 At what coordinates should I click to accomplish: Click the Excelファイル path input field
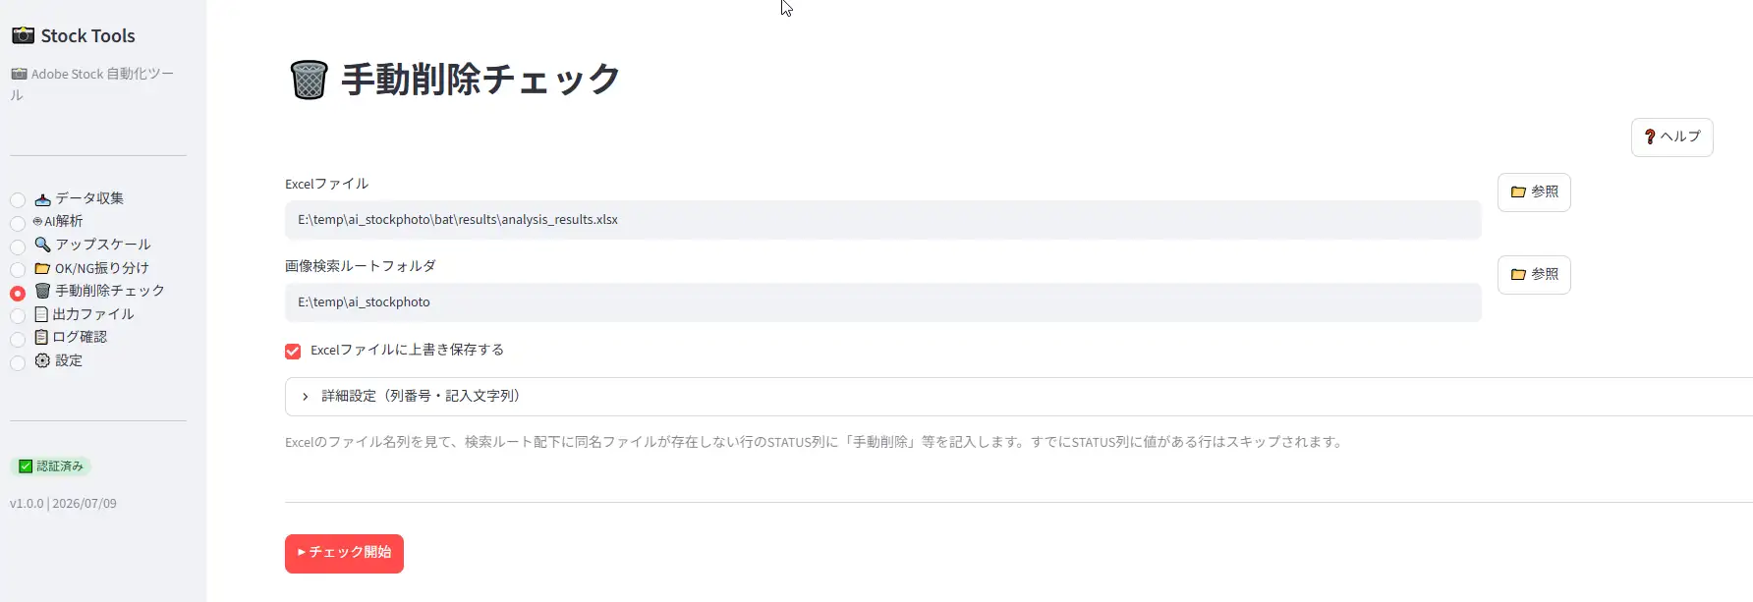[883, 220]
